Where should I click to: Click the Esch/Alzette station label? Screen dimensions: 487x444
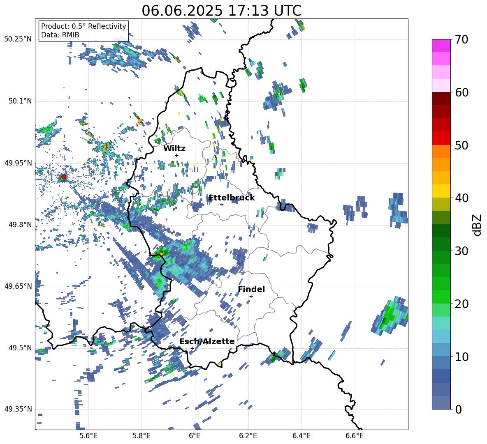click(207, 341)
